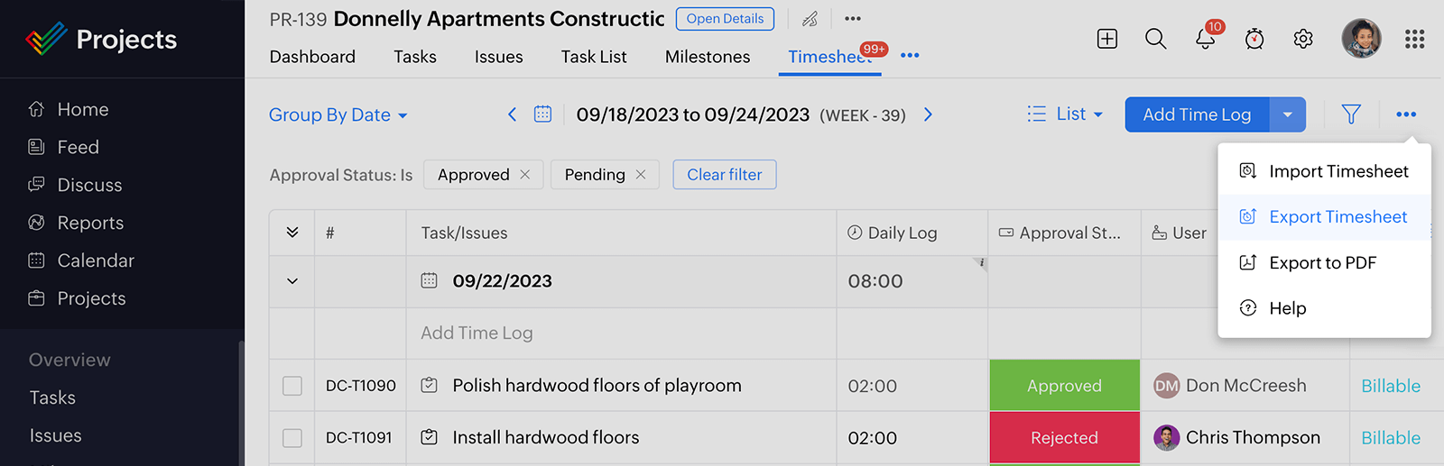Click the quick add plus icon

[1107, 39]
